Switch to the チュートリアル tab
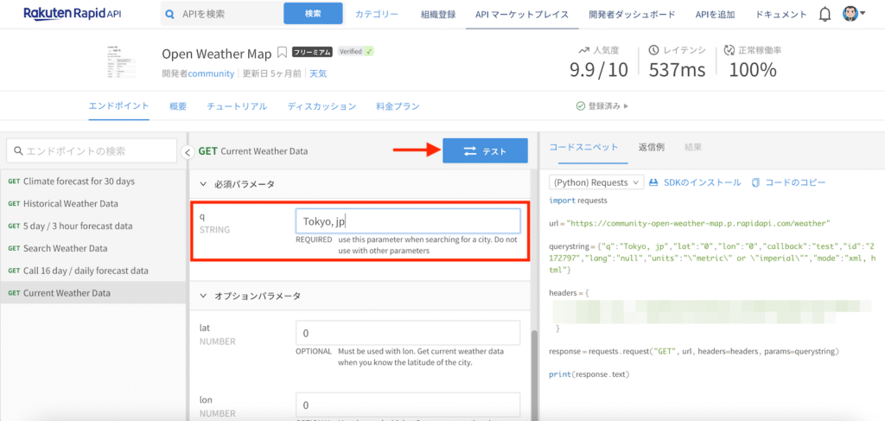 pyautogui.click(x=237, y=106)
